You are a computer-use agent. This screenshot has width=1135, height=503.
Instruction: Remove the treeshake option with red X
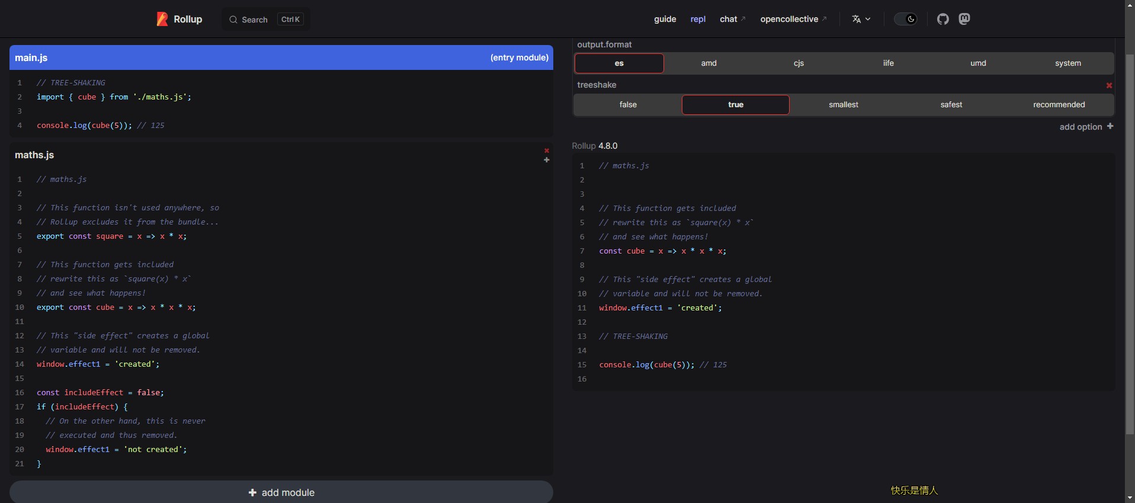point(1109,85)
